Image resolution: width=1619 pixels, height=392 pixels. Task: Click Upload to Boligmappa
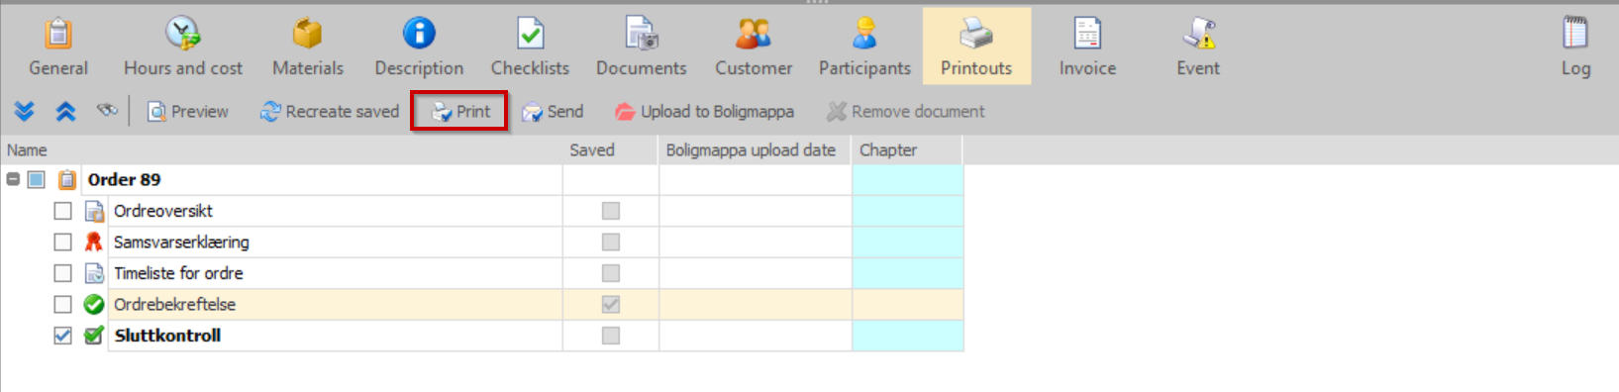coord(704,112)
